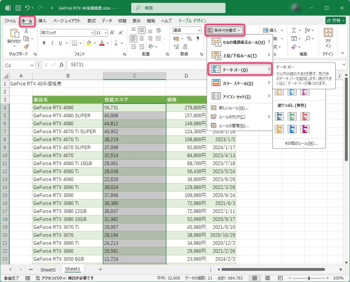Click the Sheet5 worksheet tab
Viewport: 350px width, 282px height.
[x=48, y=269]
